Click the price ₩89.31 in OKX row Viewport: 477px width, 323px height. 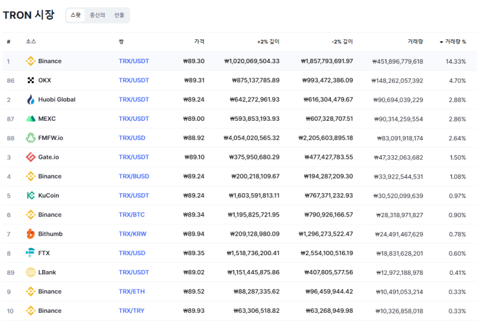pyautogui.click(x=194, y=80)
